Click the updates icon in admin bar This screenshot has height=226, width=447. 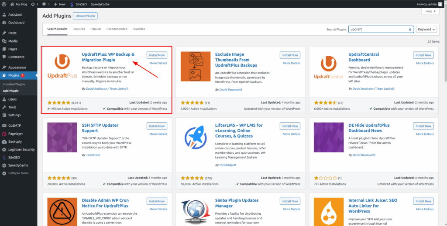click(33, 4)
